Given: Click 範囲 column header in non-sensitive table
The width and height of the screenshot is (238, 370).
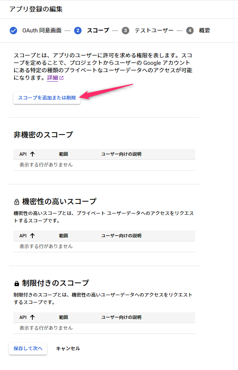Looking at the screenshot, I should click(x=63, y=154).
